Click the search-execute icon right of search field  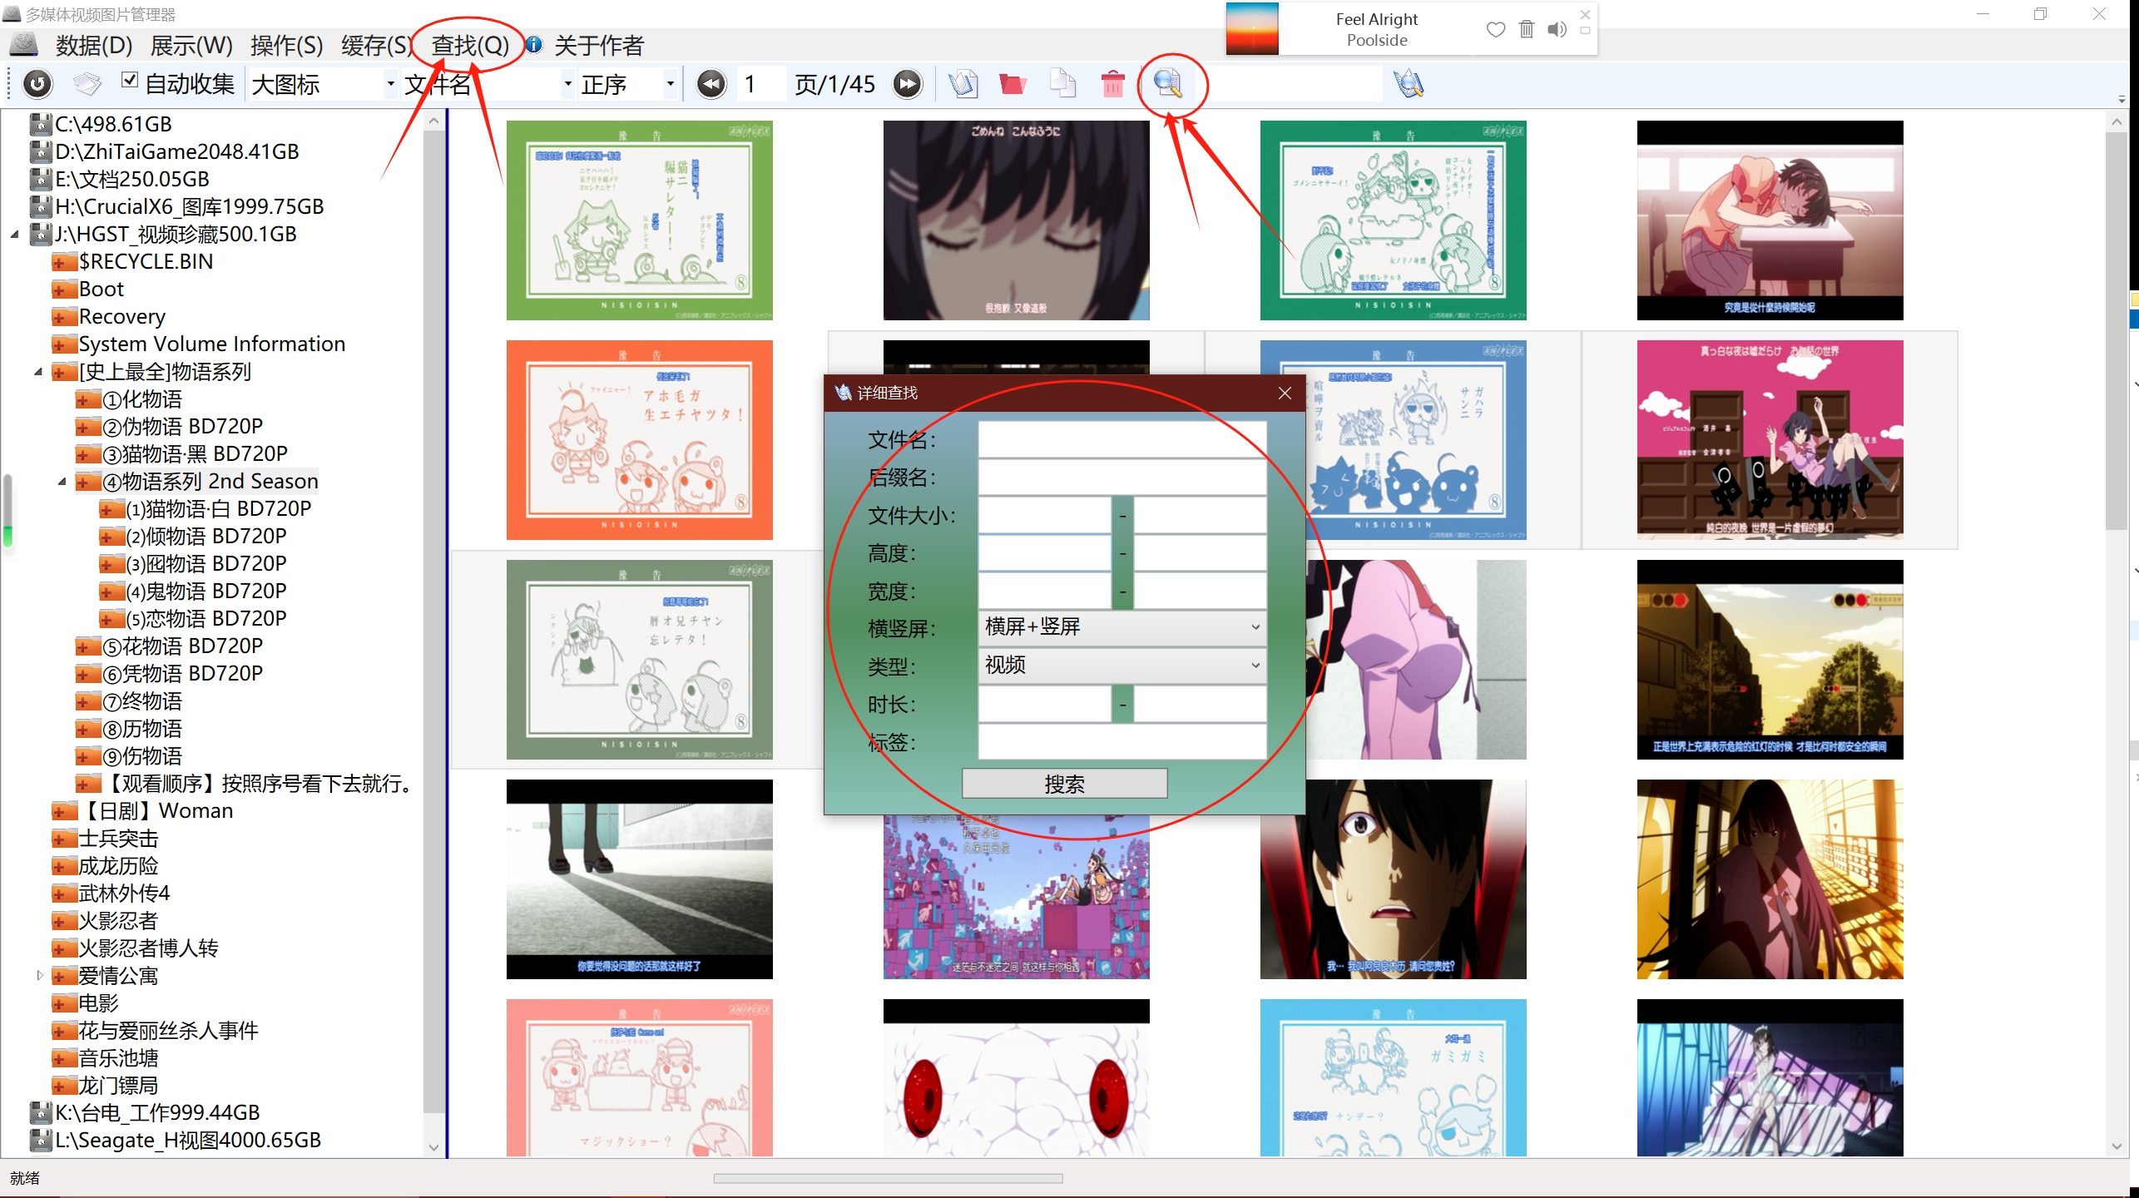pyautogui.click(x=1409, y=84)
